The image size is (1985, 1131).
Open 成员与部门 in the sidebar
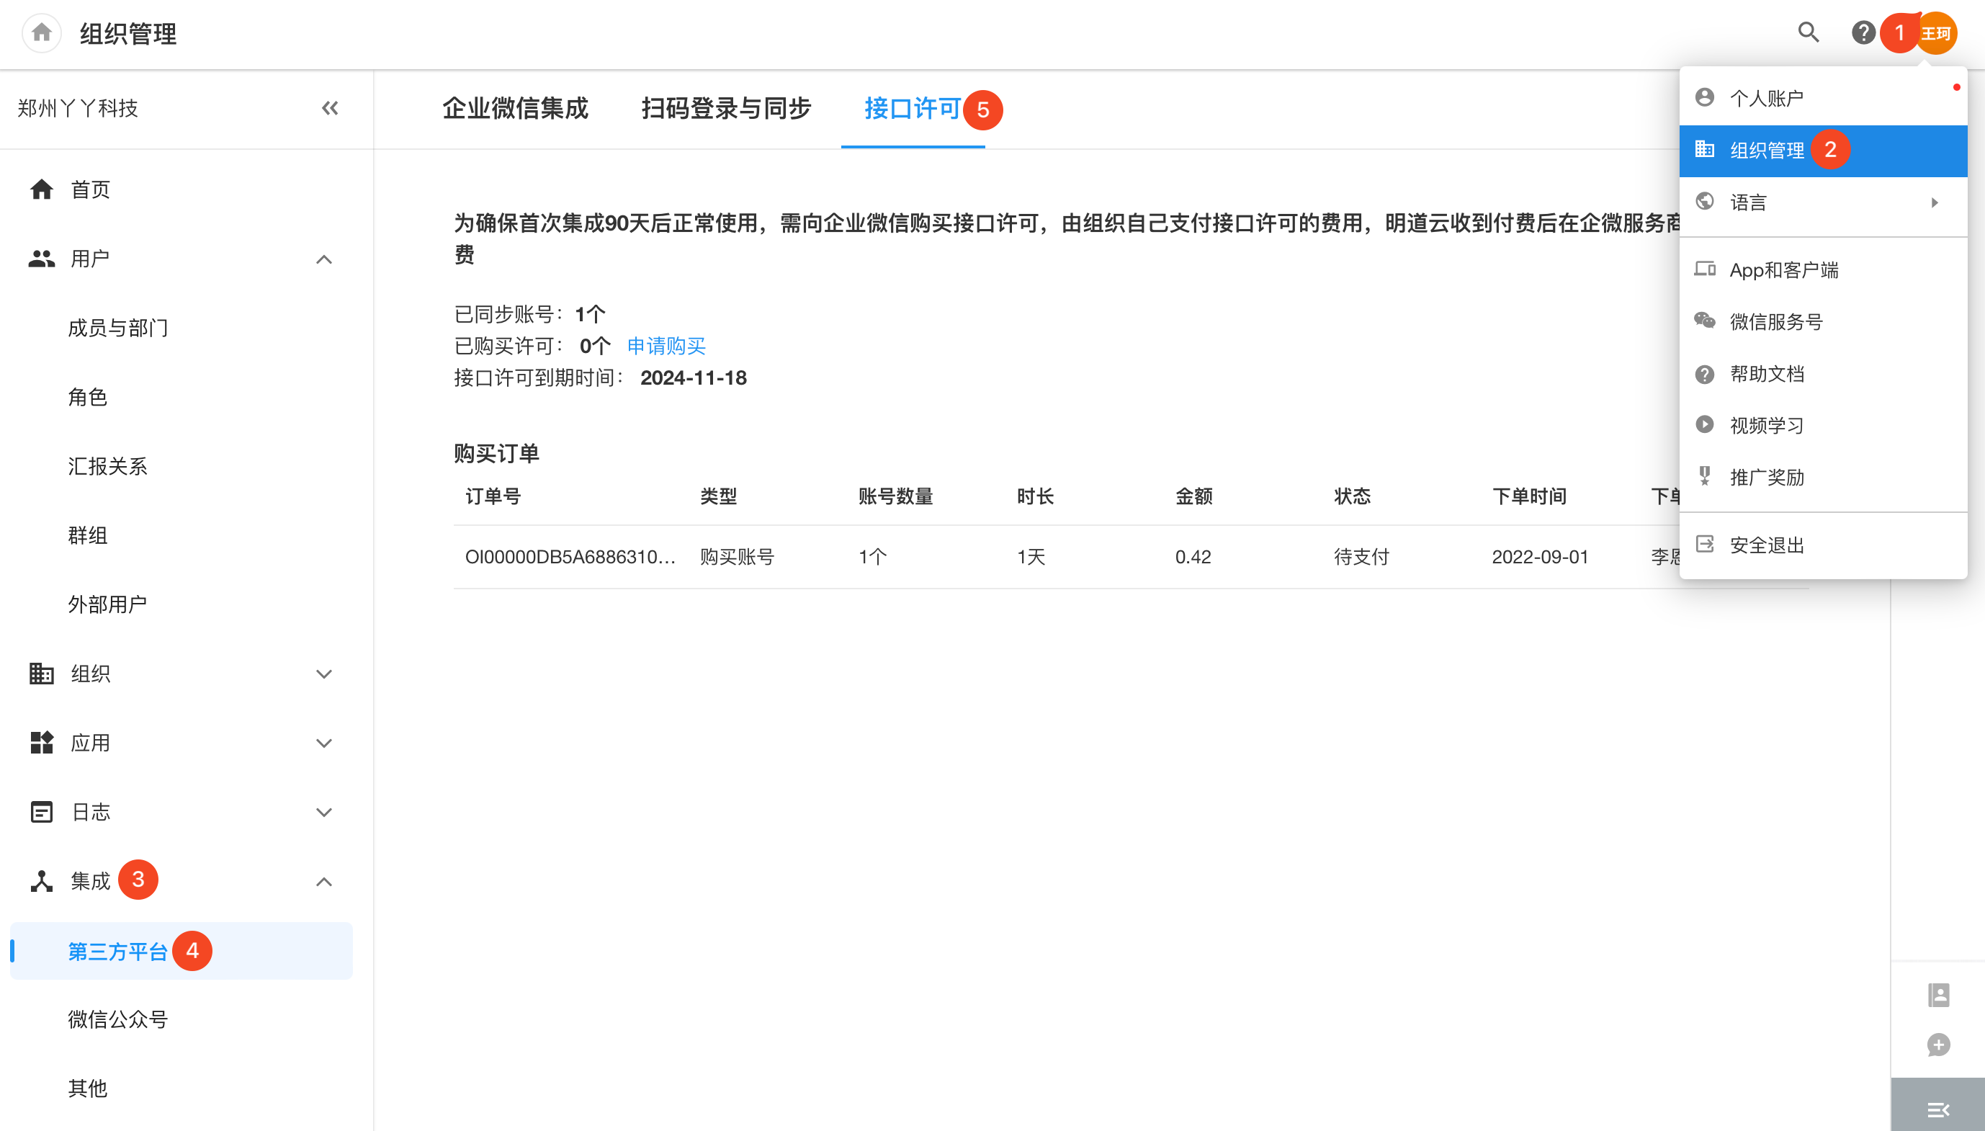(118, 328)
